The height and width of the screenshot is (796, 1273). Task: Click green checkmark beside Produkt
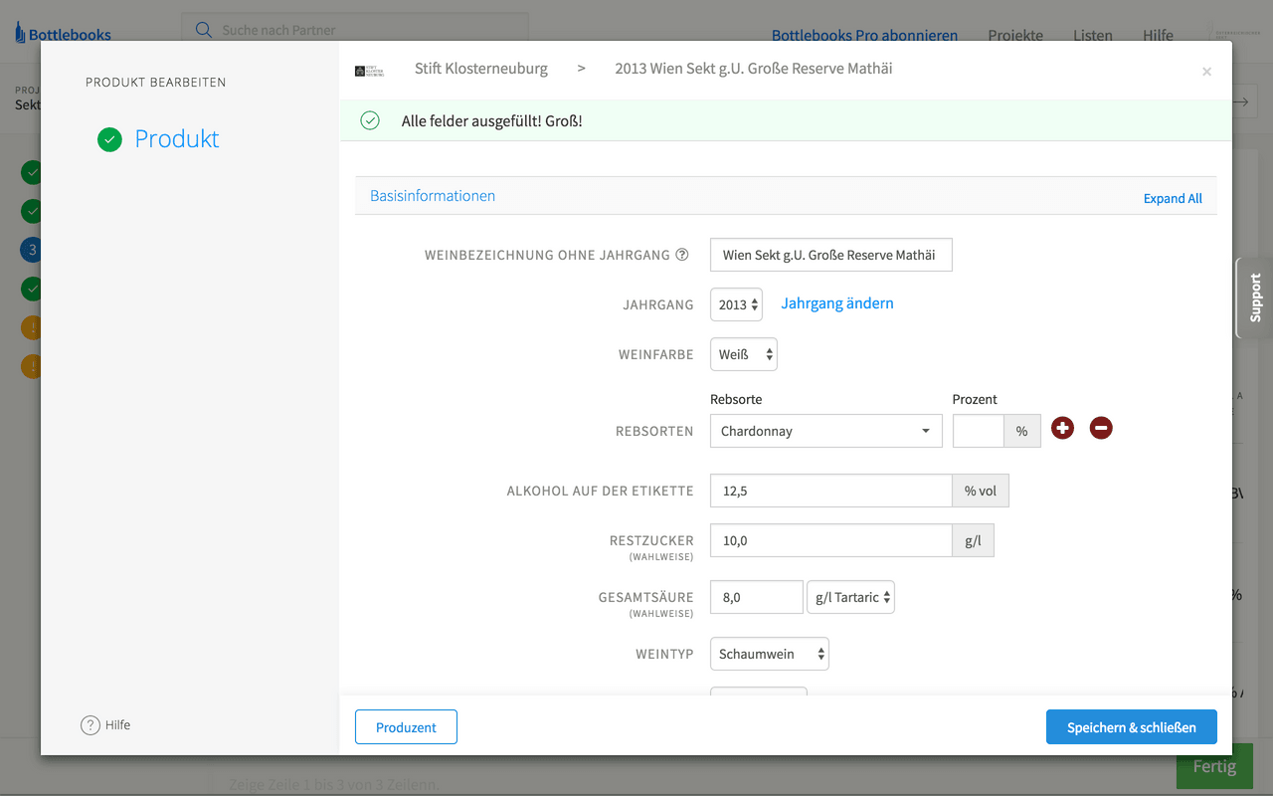(109, 139)
